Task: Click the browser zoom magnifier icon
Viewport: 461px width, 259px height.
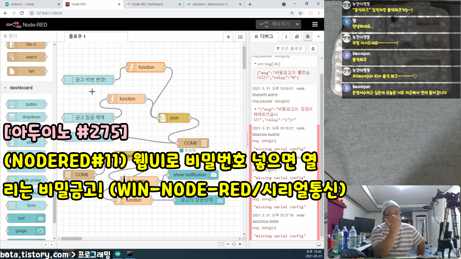Action: point(292,13)
